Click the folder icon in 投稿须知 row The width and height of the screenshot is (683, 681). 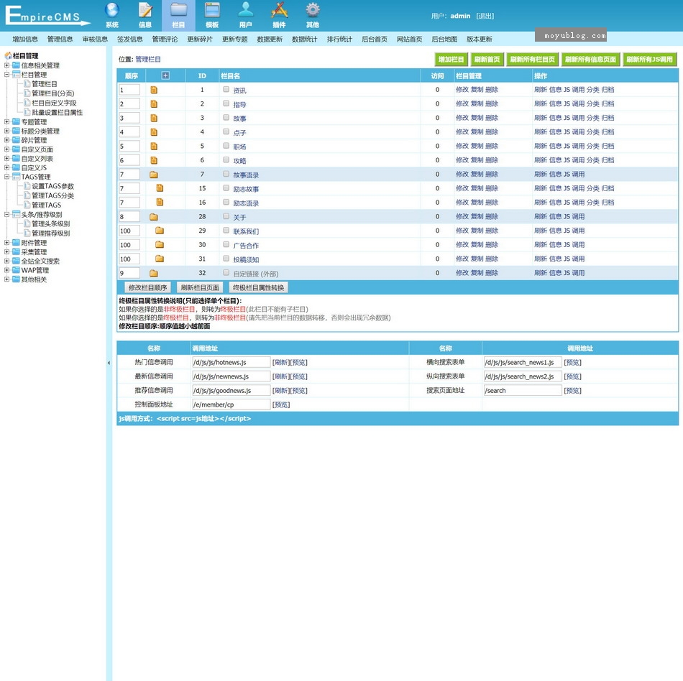point(160,259)
